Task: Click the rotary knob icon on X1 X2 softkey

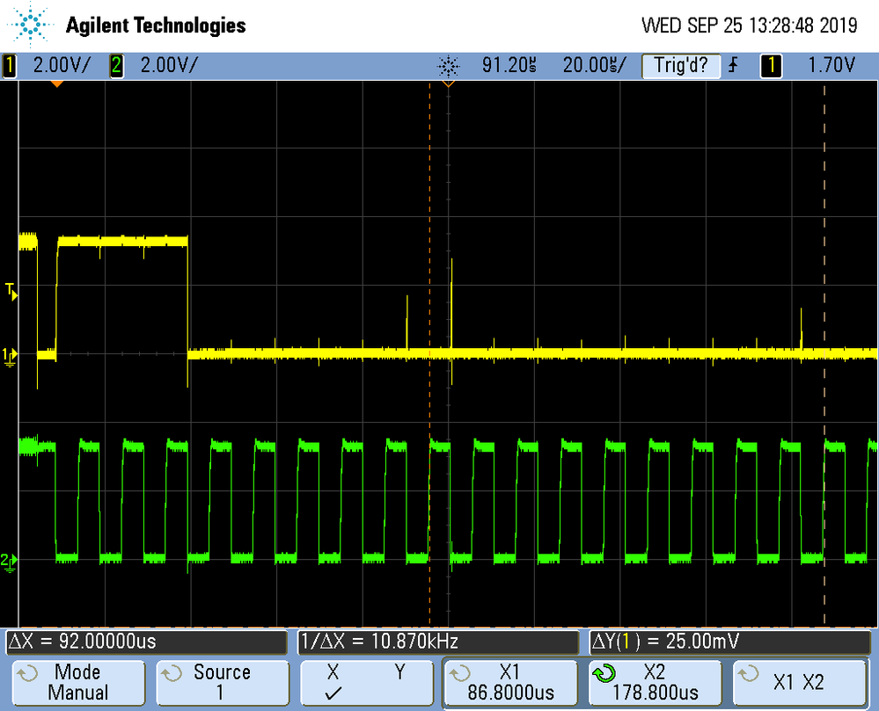Action: (749, 673)
